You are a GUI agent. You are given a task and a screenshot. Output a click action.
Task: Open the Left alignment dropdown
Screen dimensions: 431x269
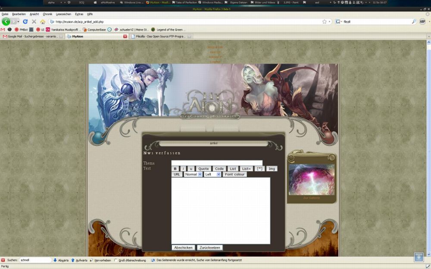[x=212, y=174]
